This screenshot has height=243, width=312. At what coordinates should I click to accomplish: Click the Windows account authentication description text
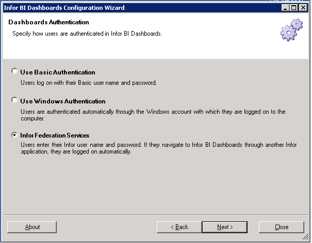pyautogui.click(x=153, y=115)
